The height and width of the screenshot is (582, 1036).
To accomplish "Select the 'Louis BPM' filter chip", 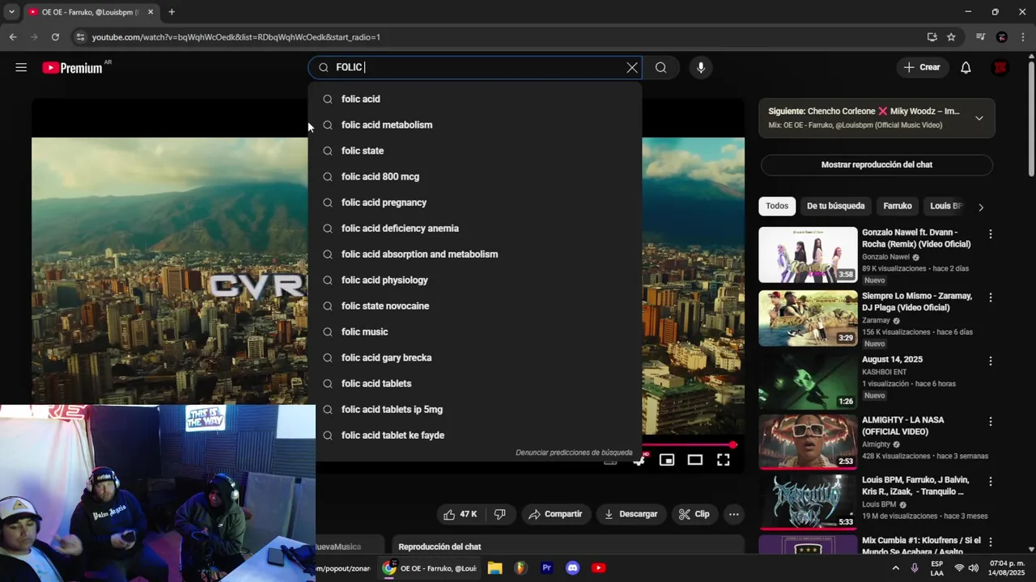I will [x=945, y=206].
